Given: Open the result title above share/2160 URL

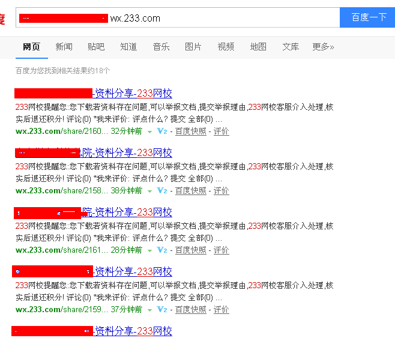Looking at the screenshot, I should (x=94, y=94).
